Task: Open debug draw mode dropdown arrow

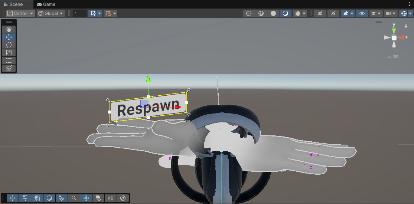Action: 304,13
